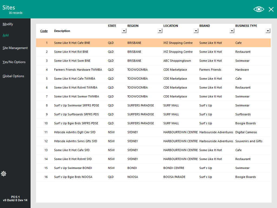The width and height of the screenshot is (277, 208).
Task: Click the eye view icon in header
Action: (259, 9)
